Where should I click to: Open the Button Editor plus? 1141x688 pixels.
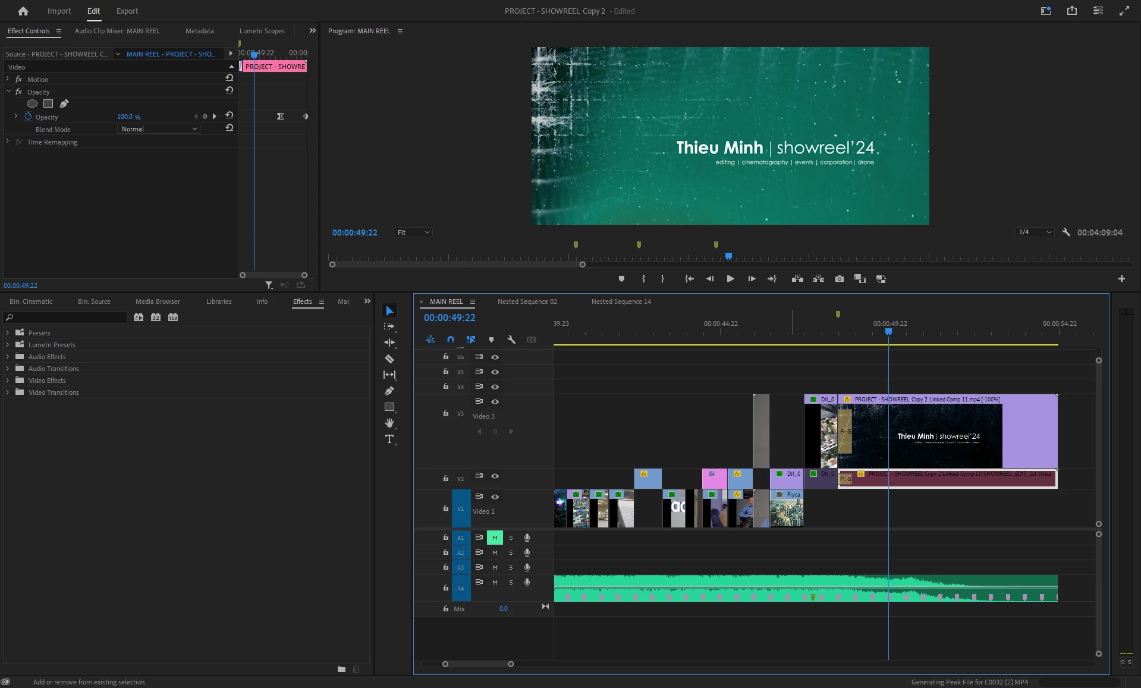click(x=1121, y=279)
